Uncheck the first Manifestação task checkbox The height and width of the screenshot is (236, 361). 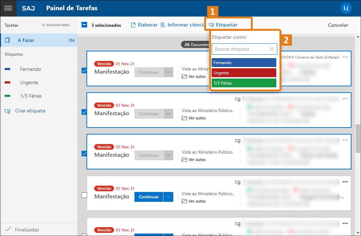click(x=84, y=70)
